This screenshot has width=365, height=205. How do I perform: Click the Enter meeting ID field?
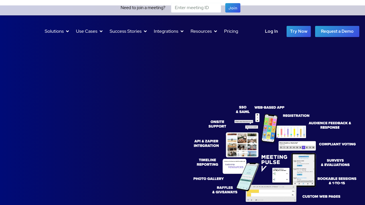196,8
